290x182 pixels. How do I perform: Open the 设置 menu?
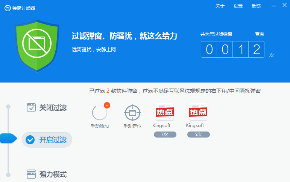(238, 6)
